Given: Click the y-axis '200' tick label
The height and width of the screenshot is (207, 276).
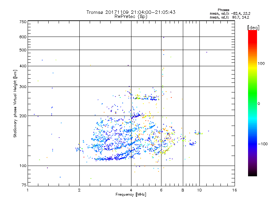Looking at the screenshot, I should tap(23, 116).
